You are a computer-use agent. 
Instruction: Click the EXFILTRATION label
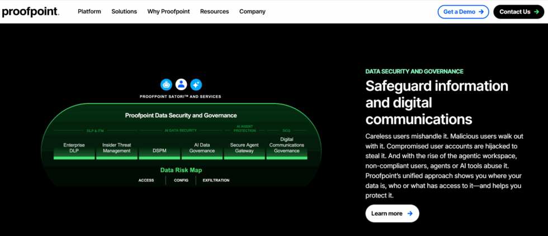216,181
